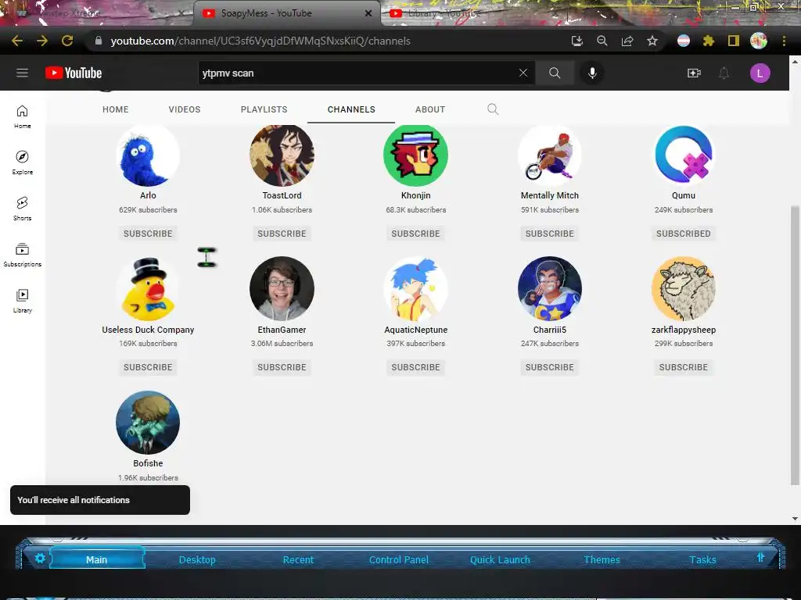Open the browser profile avatar
The image size is (801, 600).
pyautogui.click(x=759, y=41)
